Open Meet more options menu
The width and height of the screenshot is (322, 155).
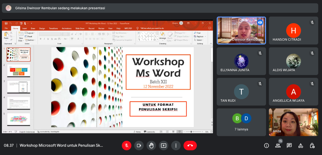click(176, 146)
